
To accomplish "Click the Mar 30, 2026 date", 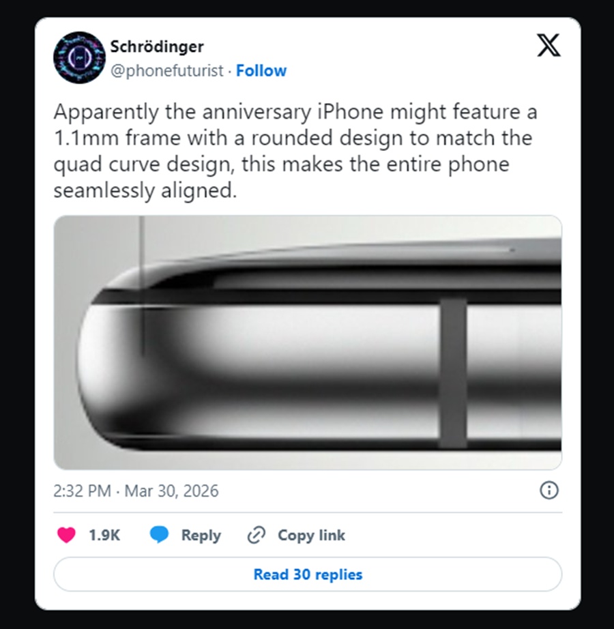I will pos(172,491).
